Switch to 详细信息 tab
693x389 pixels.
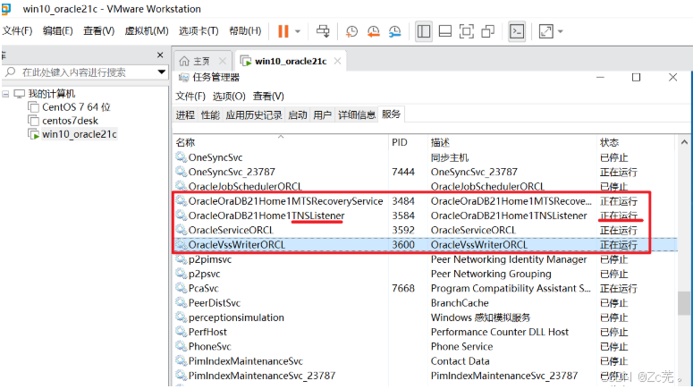point(356,115)
